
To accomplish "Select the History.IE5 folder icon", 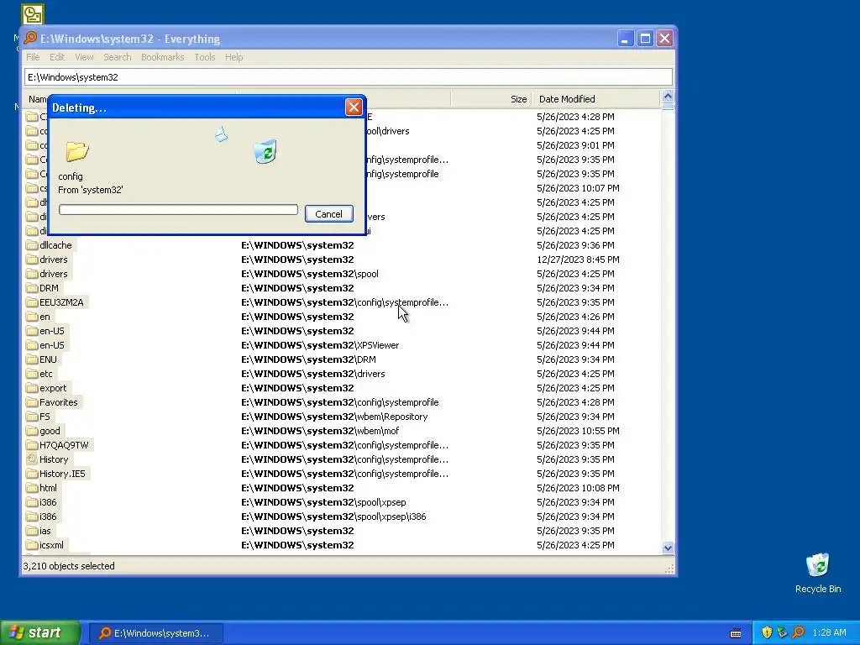I will tap(32, 474).
